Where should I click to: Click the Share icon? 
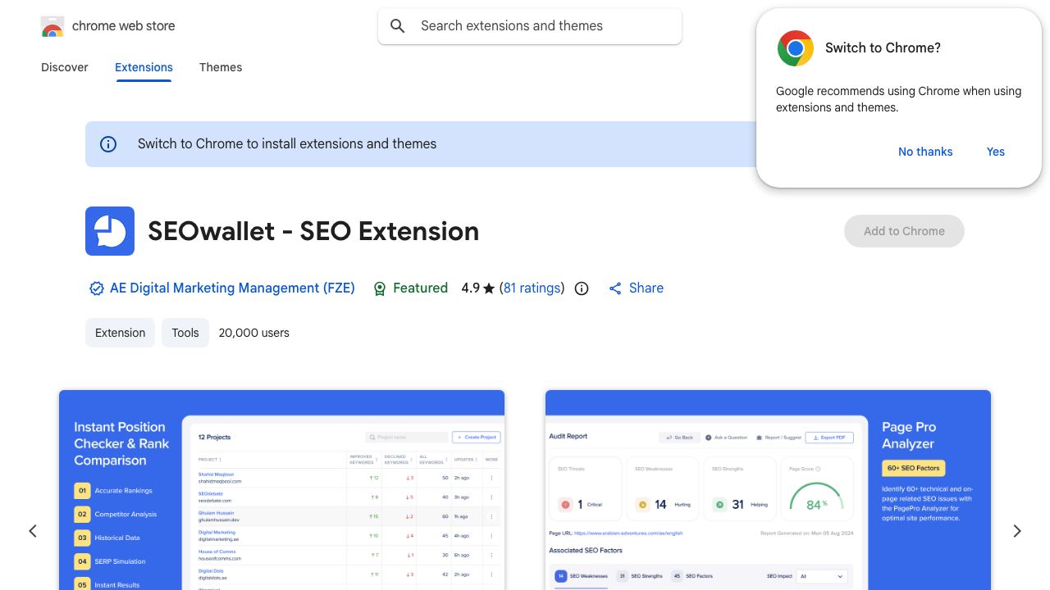click(x=615, y=288)
